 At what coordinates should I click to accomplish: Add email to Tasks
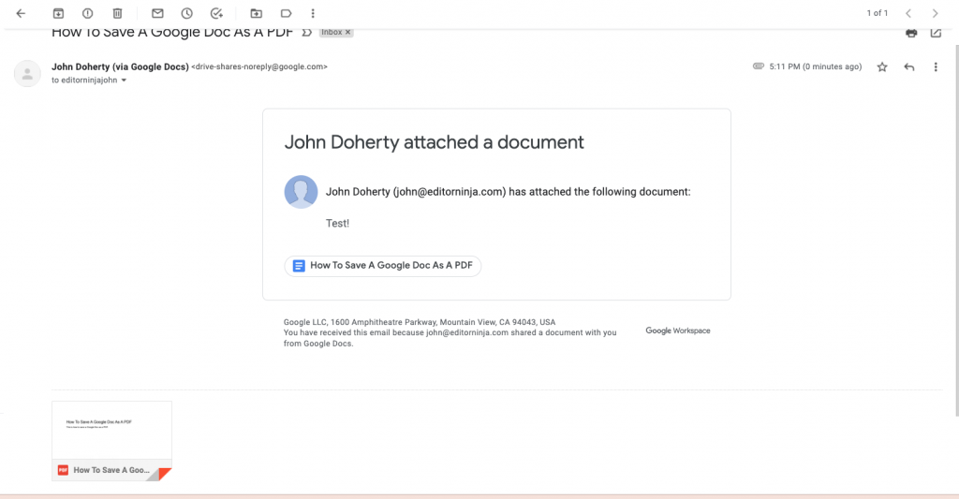216,13
